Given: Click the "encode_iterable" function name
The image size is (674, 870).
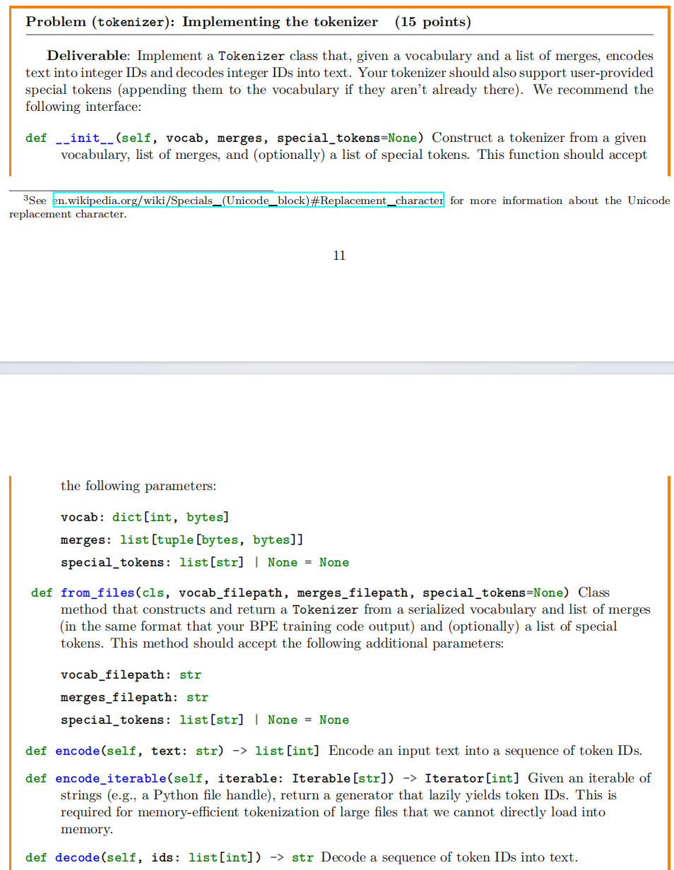Looking at the screenshot, I should [x=110, y=778].
